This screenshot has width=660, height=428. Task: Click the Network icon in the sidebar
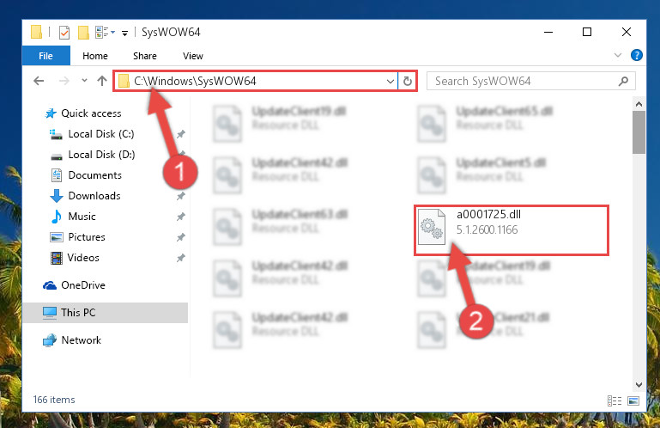tap(50, 339)
